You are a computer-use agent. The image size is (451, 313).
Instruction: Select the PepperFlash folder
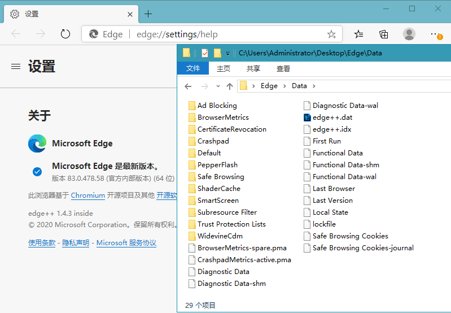pos(213,165)
